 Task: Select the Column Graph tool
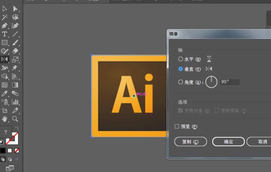(x=15, y=102)
